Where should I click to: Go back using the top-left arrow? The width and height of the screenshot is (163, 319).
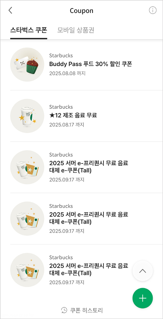click(10, 10)
